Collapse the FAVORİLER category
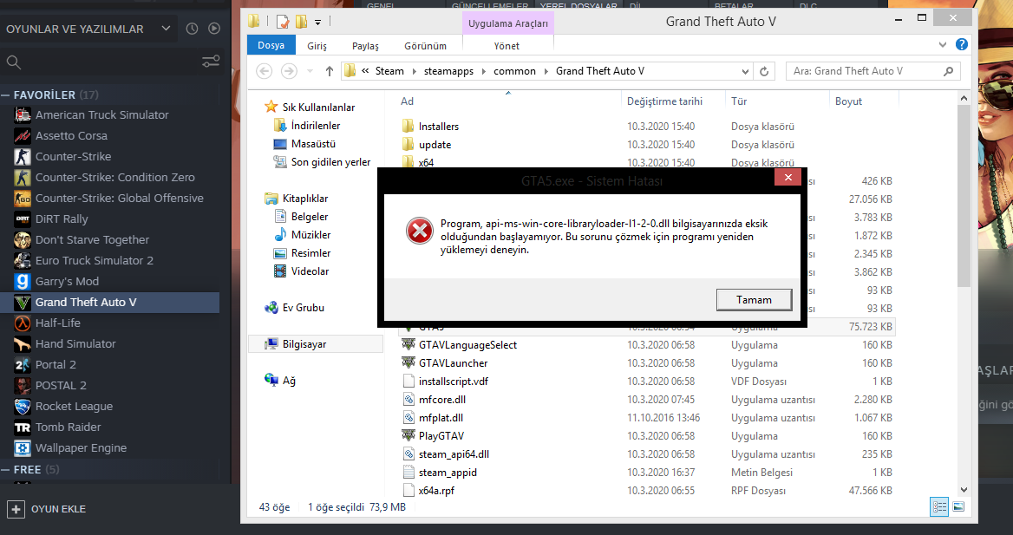The image size is (1013, 535). coord(6,95)
